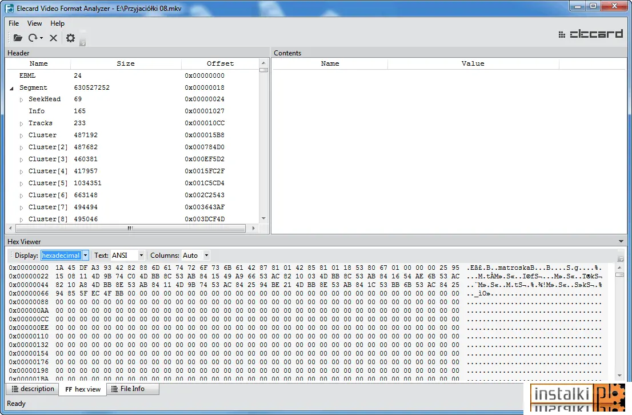Switch to the File Info tab
Image resolution: width=632 pixels, height=415 pixels.
133,389
